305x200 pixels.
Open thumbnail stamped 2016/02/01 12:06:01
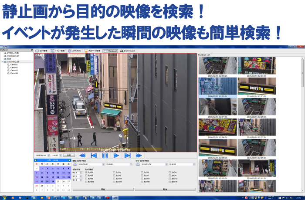click(217, 127)
